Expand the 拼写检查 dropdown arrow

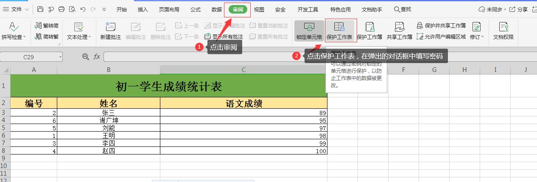pyautogui.click(x=24, y=37)
